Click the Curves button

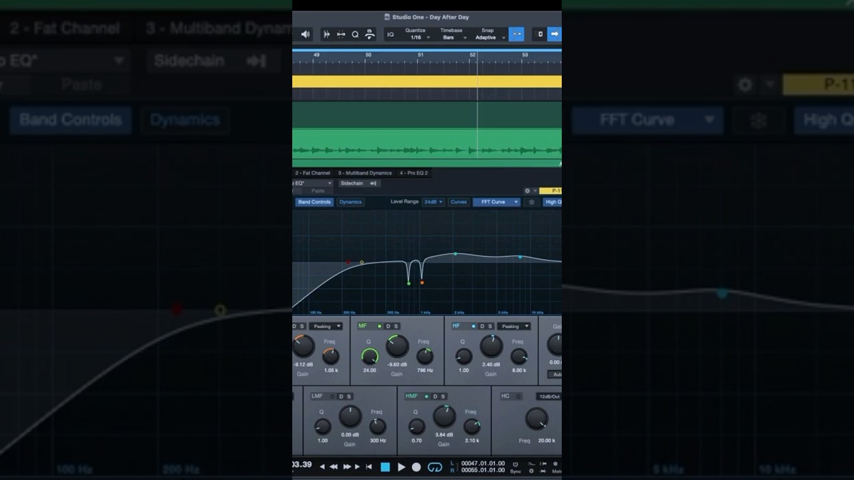point(458,202)
